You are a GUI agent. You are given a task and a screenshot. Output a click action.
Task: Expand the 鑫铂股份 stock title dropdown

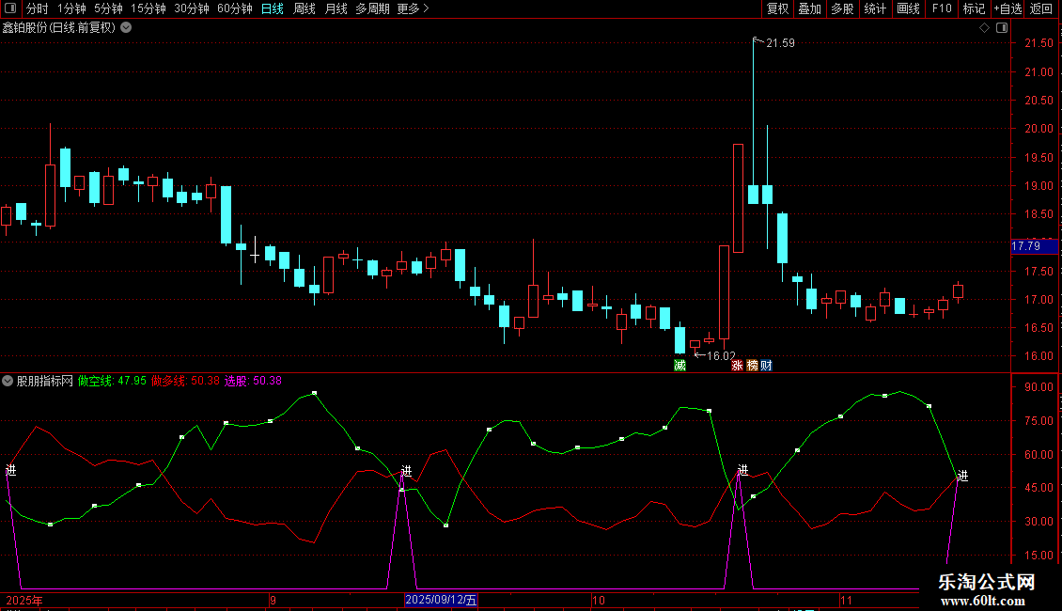click(126, 27)
